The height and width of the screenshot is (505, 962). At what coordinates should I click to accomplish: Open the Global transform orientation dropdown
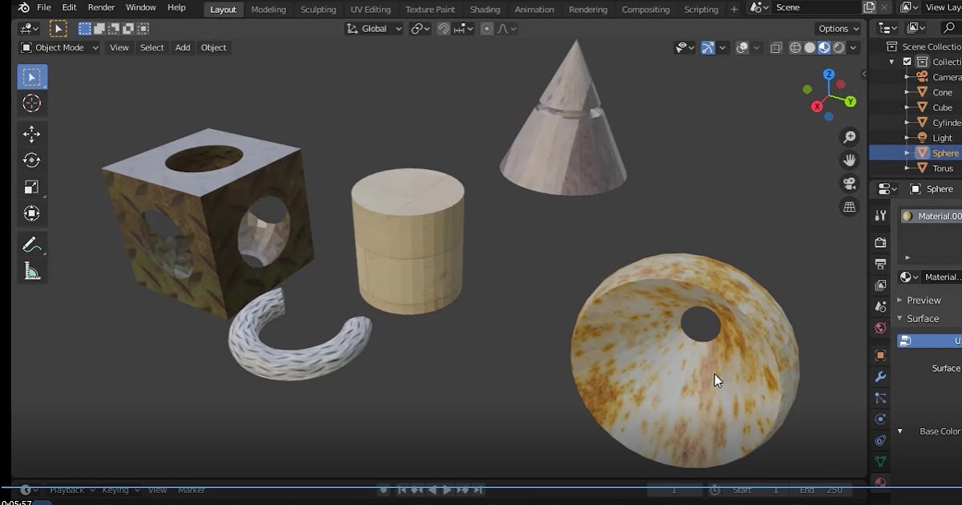pyautogui.click(x=373, y=28)
